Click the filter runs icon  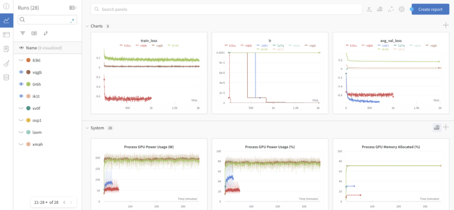[23, 33]
